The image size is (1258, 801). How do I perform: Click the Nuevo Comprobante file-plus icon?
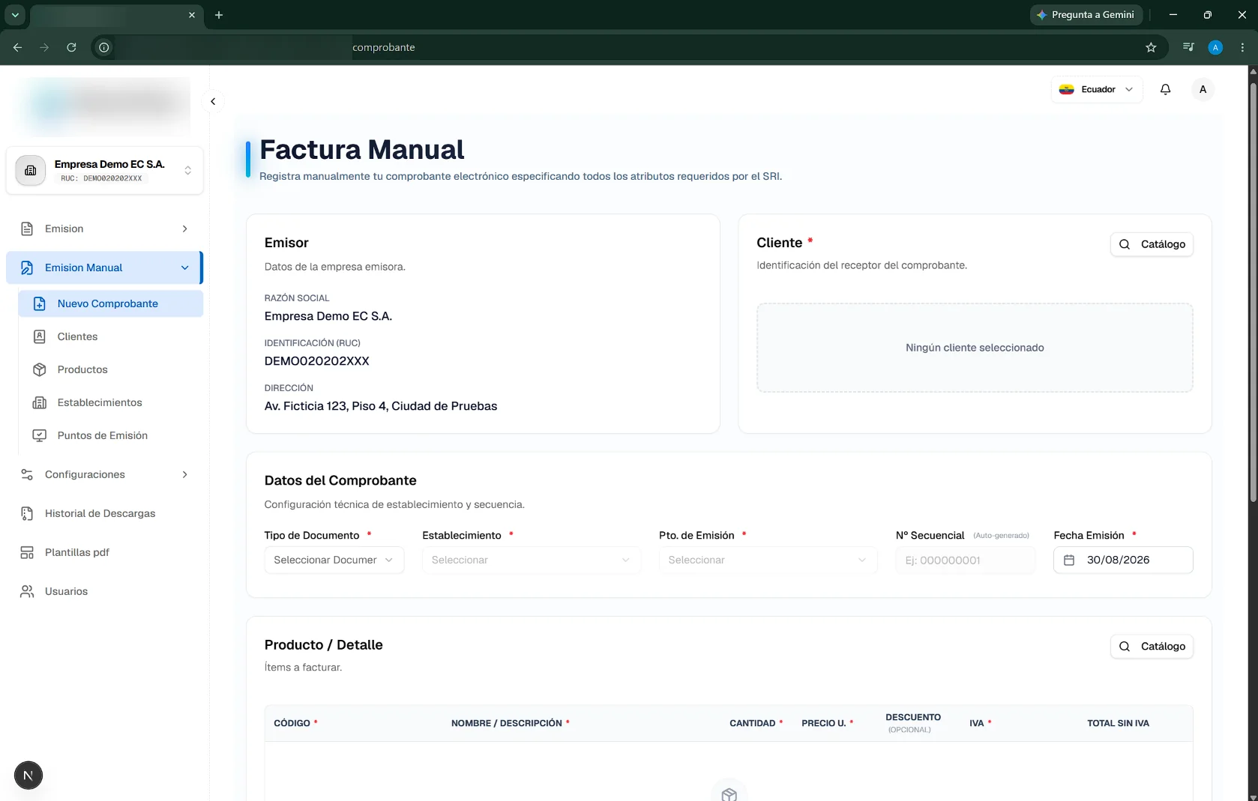40,303
